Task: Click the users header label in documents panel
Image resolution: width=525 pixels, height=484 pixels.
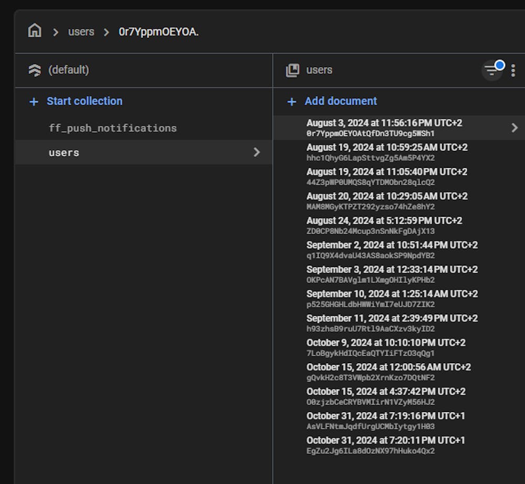Action: 319,70
